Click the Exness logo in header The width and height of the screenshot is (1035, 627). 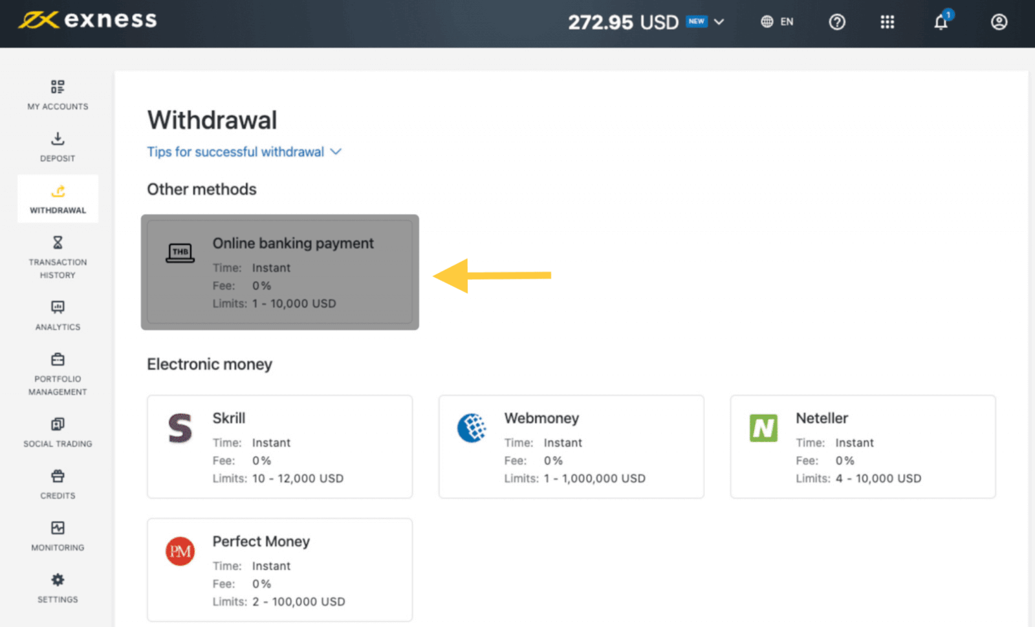87,21
